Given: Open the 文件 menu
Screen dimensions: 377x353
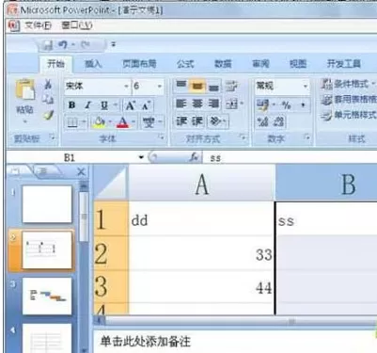Looking at the screenshot, I should (39, 25).
